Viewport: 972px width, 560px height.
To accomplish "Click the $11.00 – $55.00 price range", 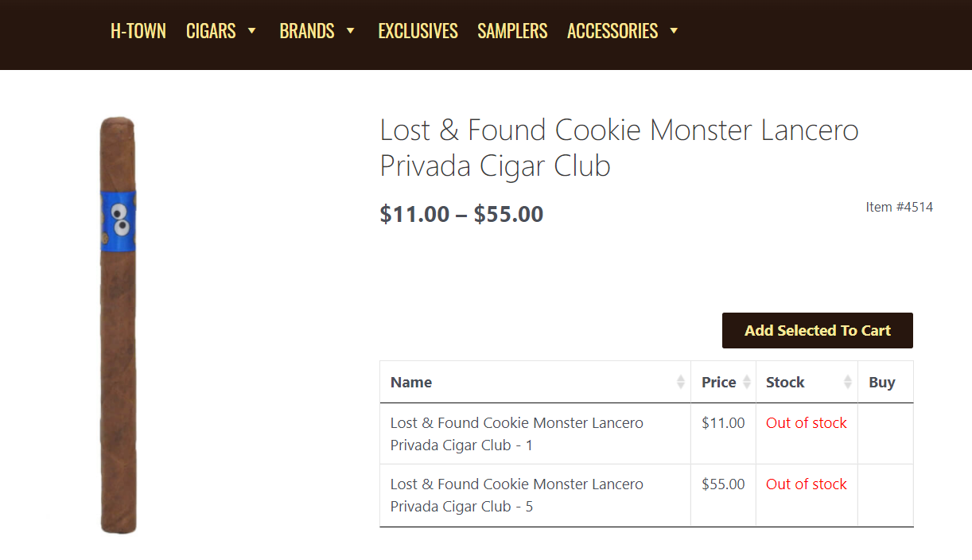I will 461,215.
